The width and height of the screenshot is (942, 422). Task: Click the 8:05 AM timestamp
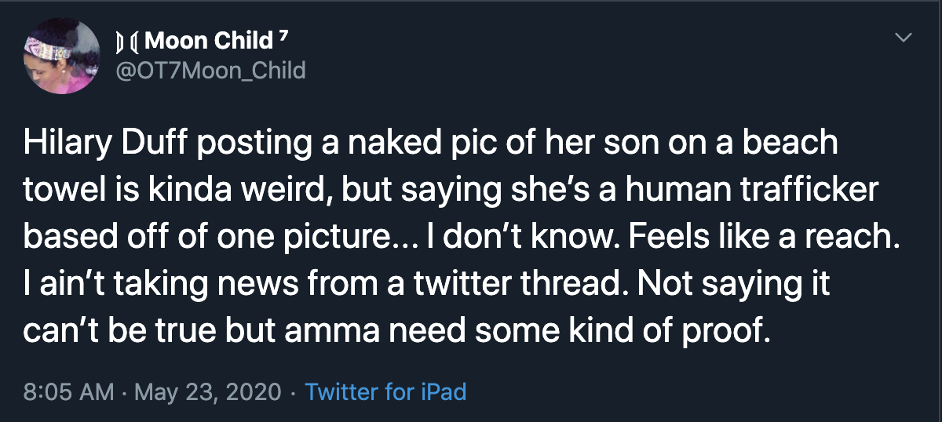click(69, 391)
